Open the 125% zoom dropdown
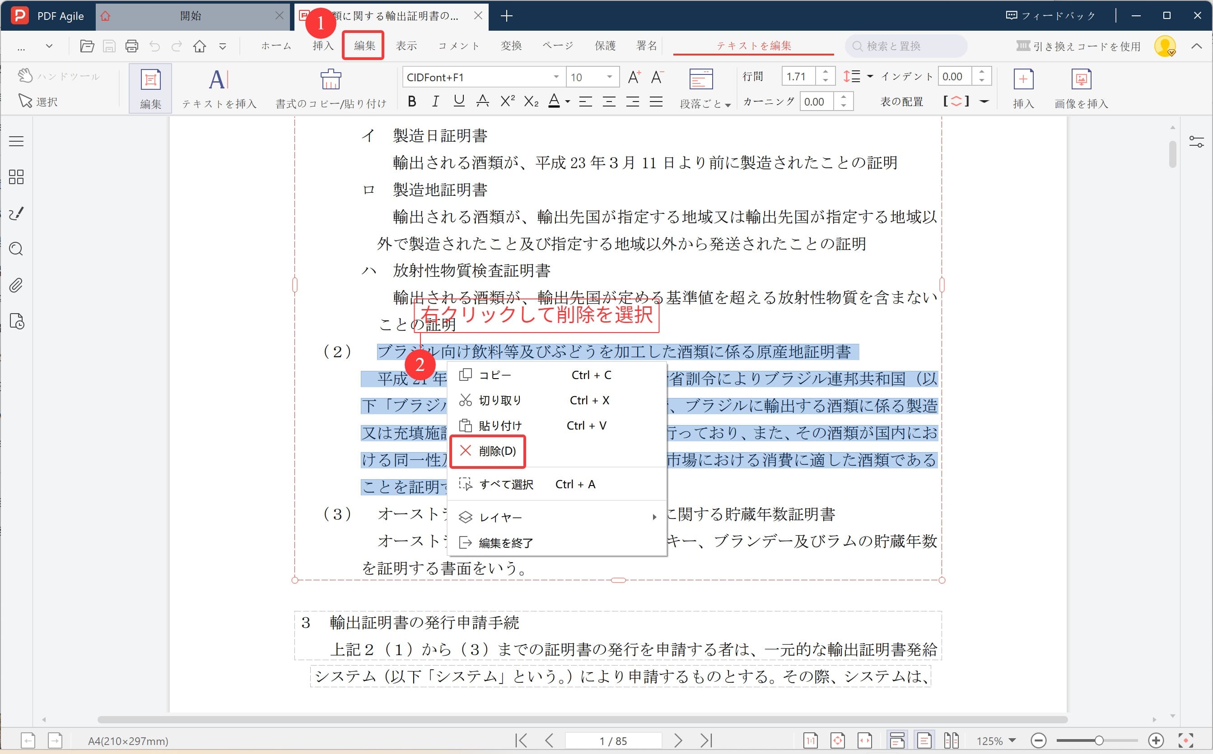The width and height of the screenshot is (1213, 754). point(998,741)
